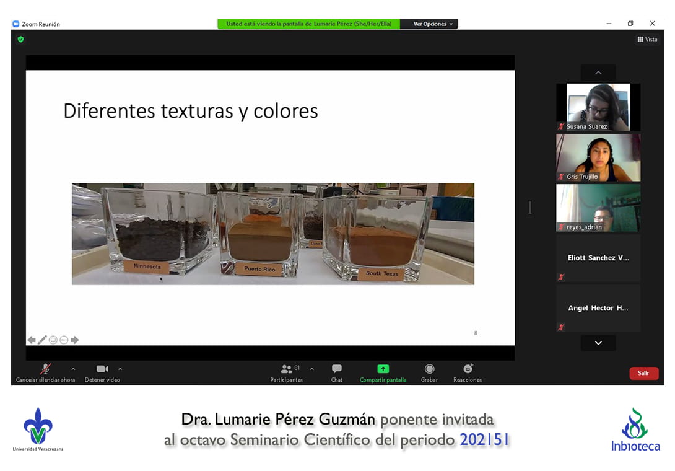Screen dimensions: 675x471
Task: Select Susana Suarez video thumbnail
Action: (x=598, y=107)
